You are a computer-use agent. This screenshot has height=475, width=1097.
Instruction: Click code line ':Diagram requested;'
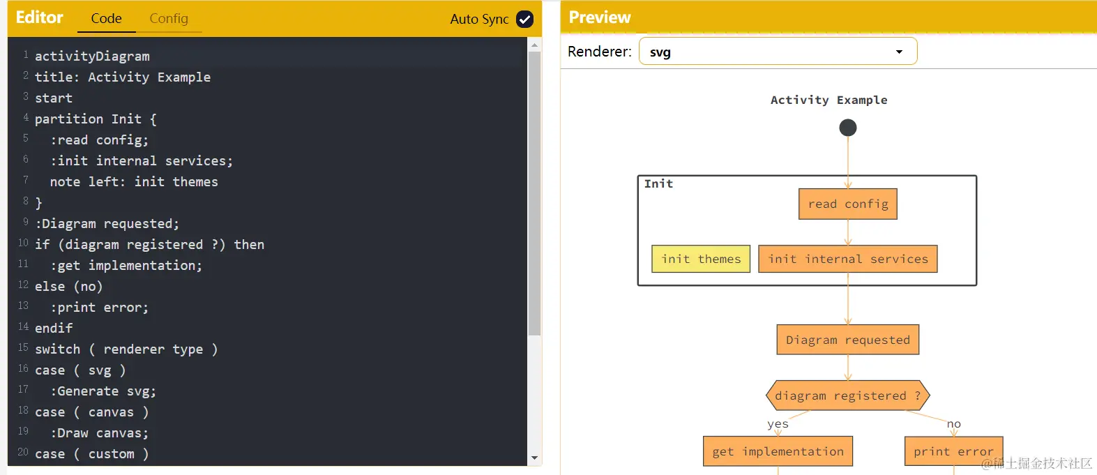tap(107, 223)
